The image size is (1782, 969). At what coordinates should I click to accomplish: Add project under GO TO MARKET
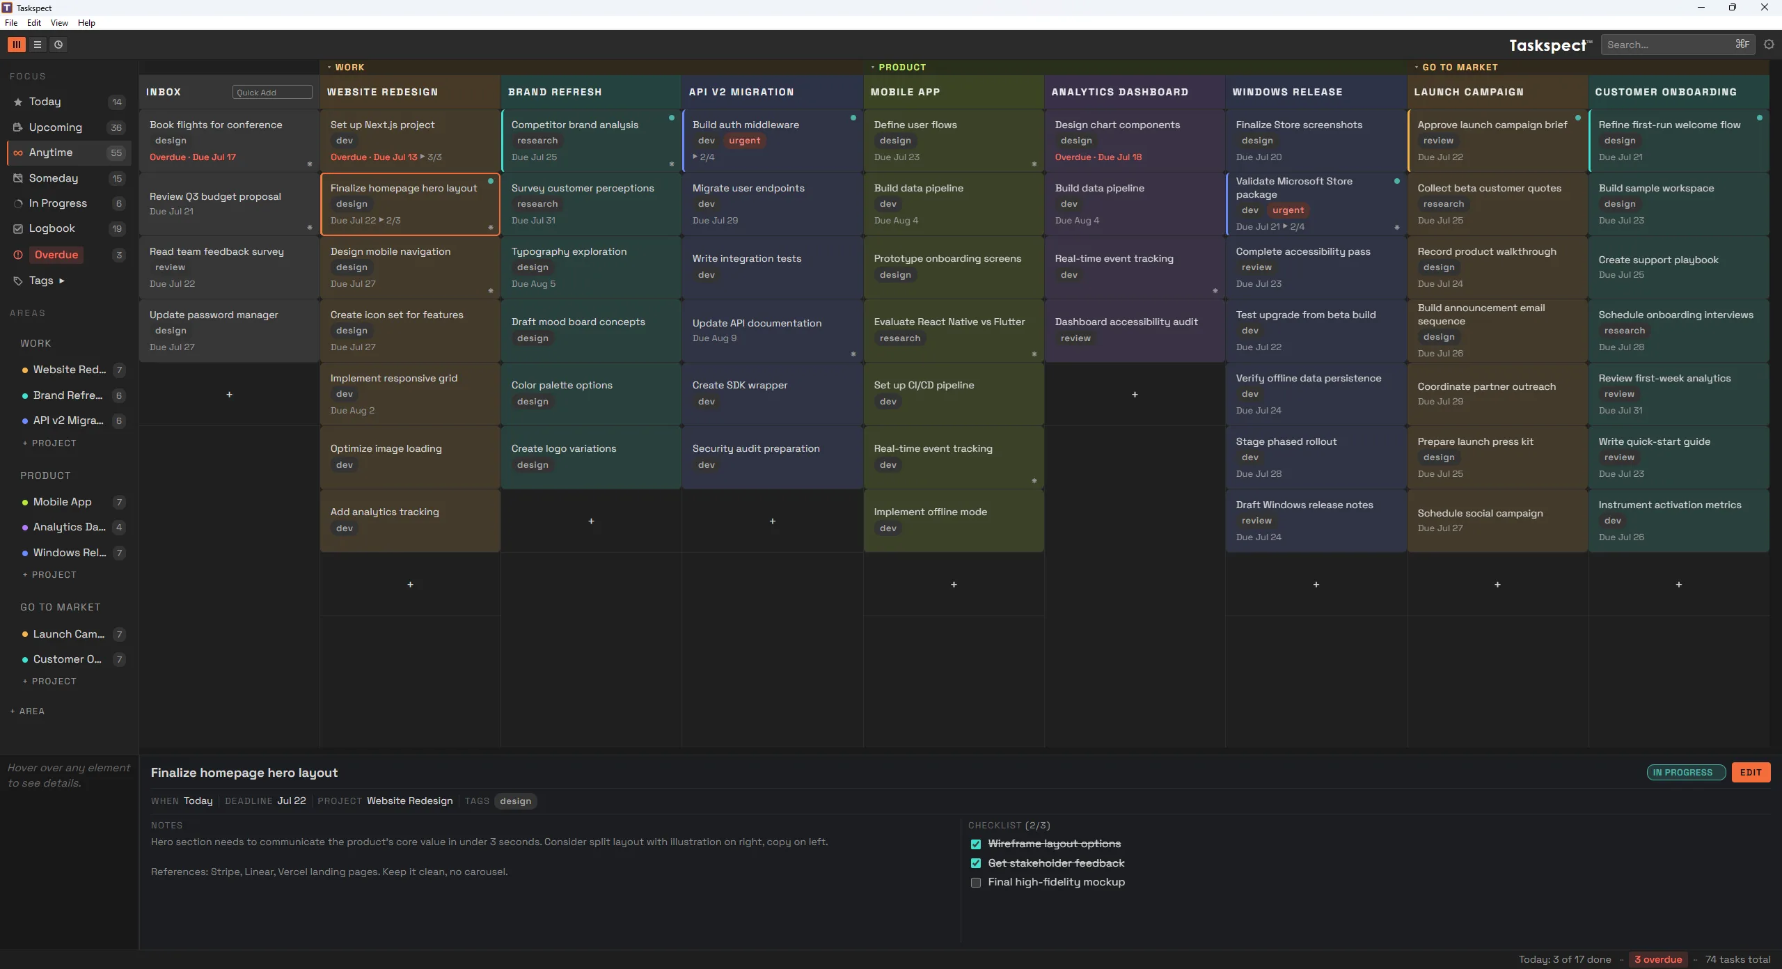49,682
